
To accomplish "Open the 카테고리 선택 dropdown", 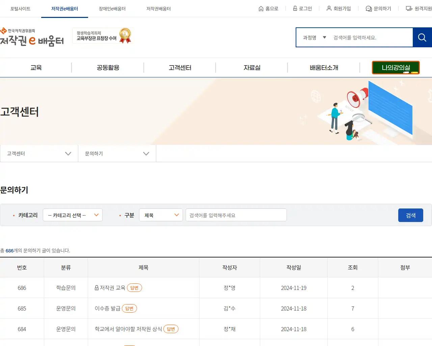I will coord(73,215).
